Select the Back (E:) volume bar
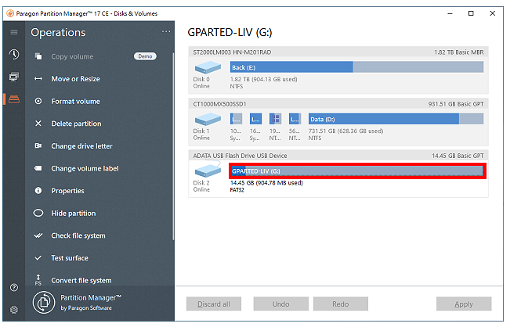 (x=356, y=67)
